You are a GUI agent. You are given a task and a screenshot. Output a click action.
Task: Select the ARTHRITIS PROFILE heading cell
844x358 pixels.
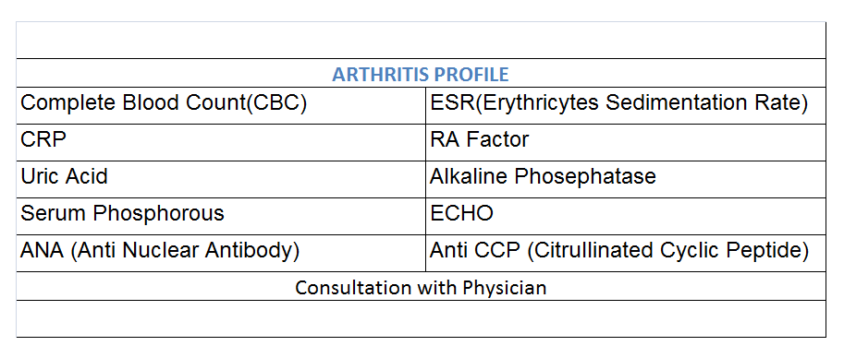[x=421, y=73]
